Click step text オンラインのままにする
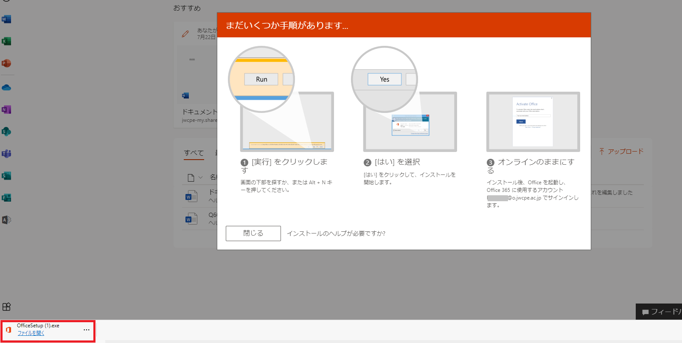 530,166
